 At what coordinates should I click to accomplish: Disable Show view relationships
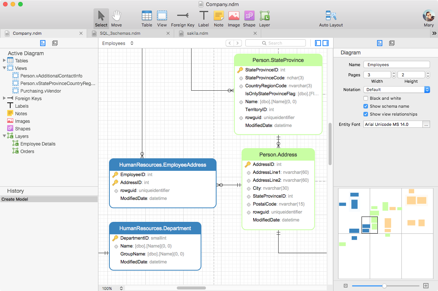[366, 114]
